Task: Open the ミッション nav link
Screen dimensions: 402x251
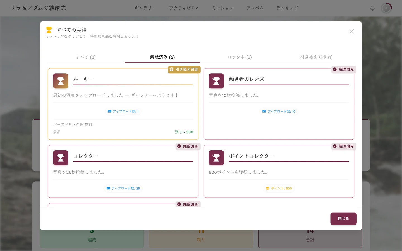Action: point(223,8)
